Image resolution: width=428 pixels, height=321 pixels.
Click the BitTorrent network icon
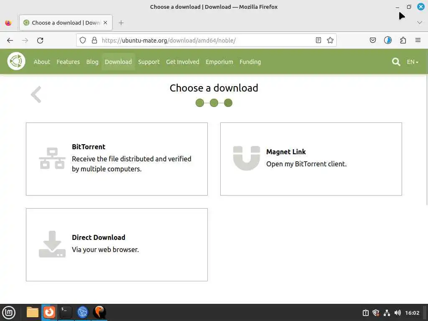click(52, 158)
